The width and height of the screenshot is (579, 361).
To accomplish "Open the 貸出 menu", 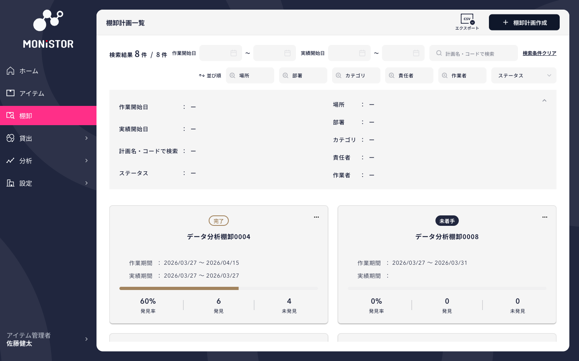I will pos(25,138).
